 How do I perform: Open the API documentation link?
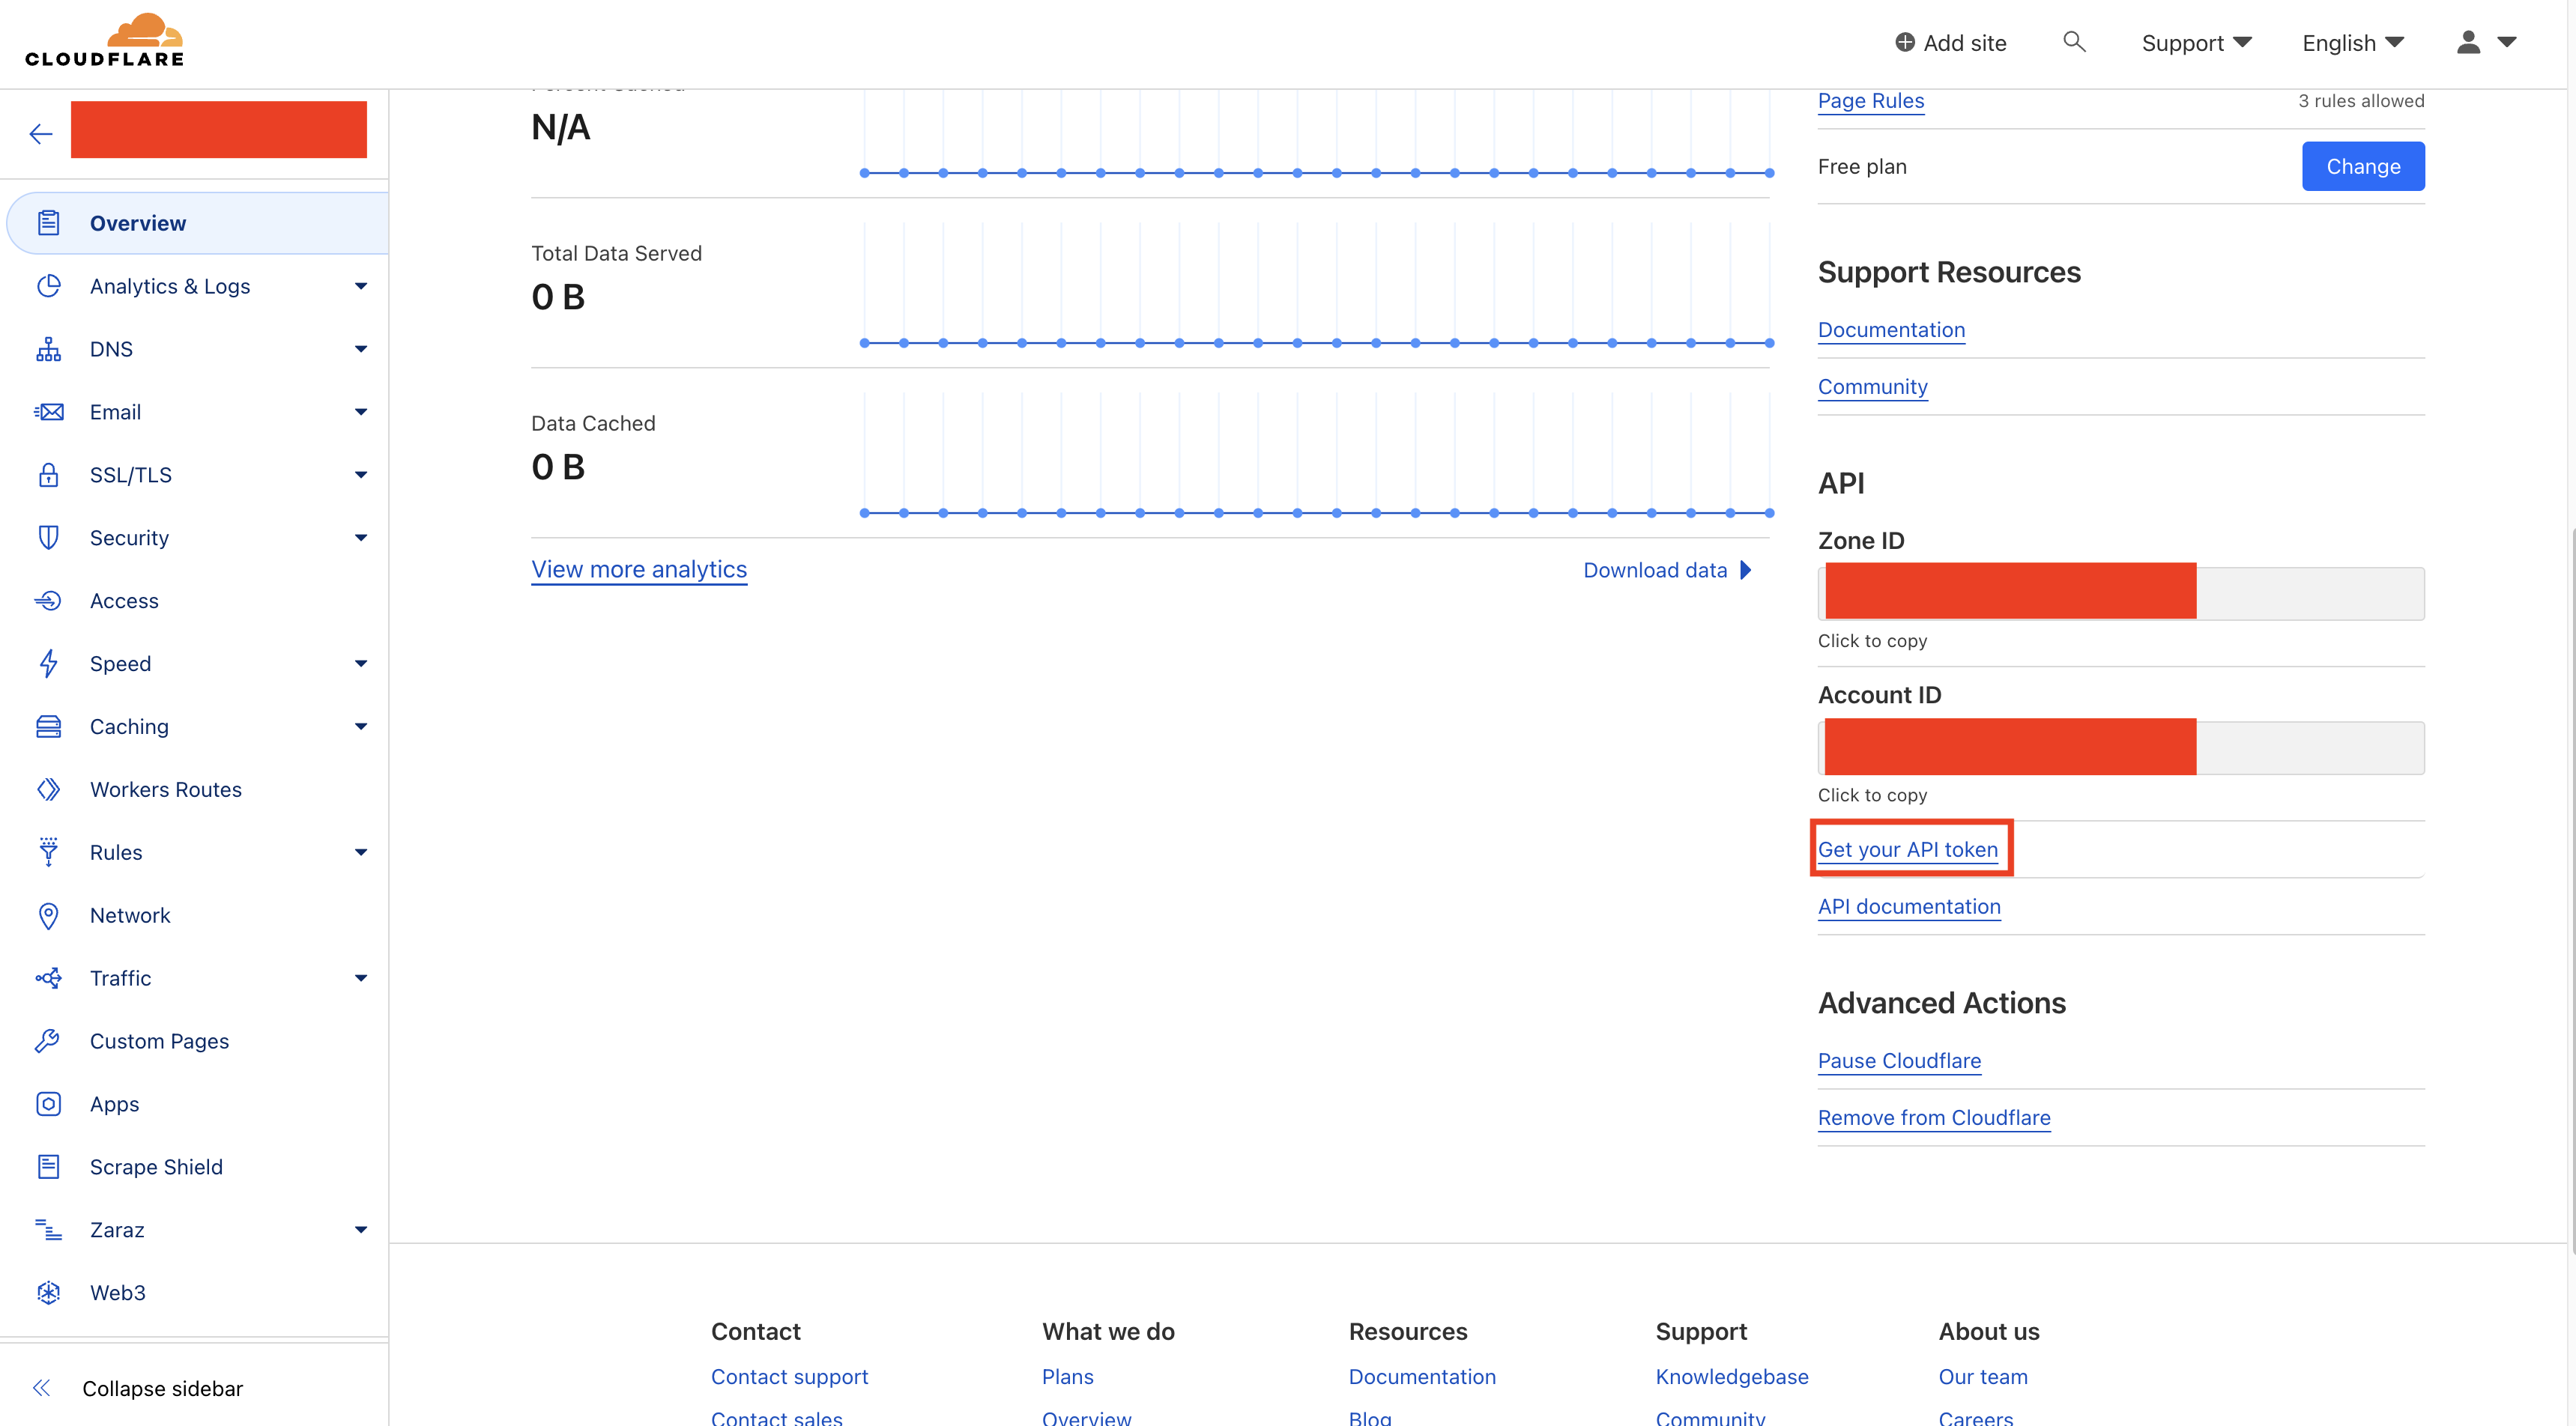click(x=1909, y=906)
